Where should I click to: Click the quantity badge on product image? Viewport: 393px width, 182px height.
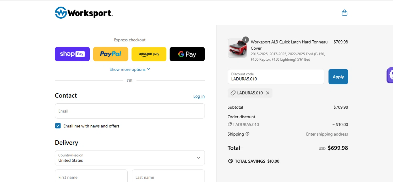[245, 40]
